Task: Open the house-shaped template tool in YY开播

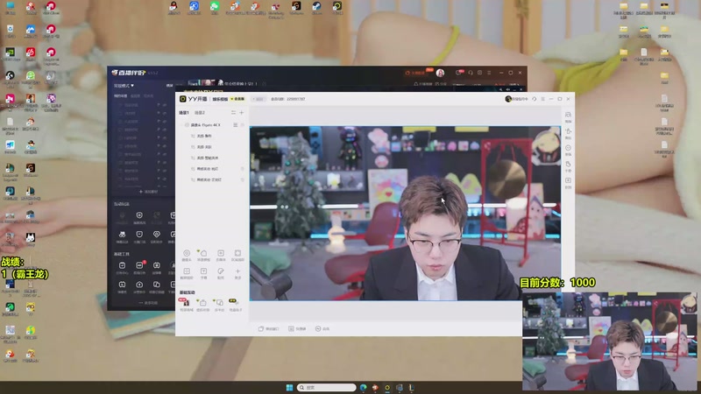Action: point(203,255)
